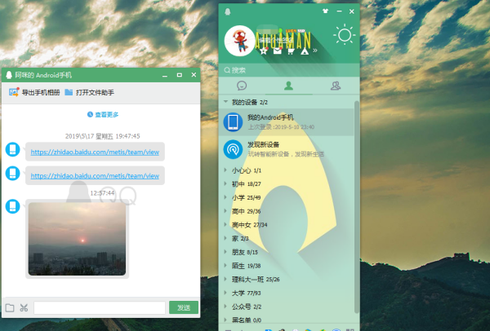The height and width of the screenshot is (331, 490).
Task: Switch to the conversations tab
Action: point(242,86)
